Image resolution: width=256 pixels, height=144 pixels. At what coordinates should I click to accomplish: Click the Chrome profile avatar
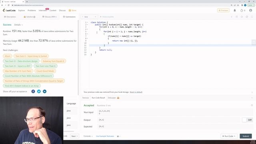coord(245,5)
